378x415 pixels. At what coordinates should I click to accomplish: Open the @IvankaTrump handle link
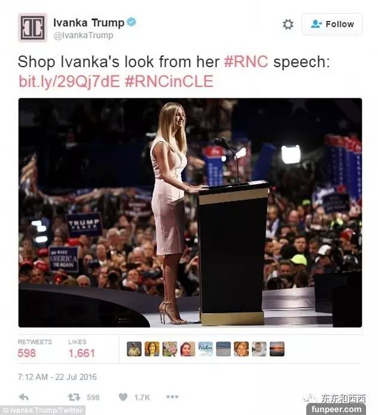coord(83,35)
